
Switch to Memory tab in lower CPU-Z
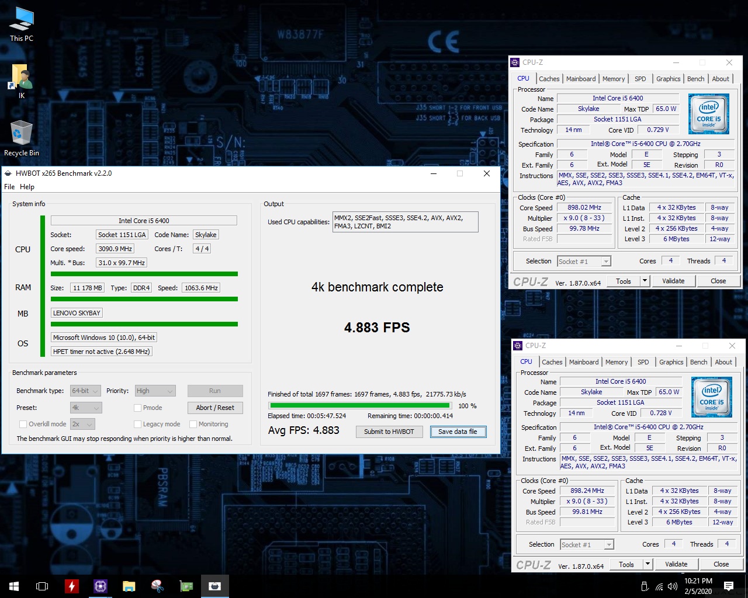(x=617, y=362)
